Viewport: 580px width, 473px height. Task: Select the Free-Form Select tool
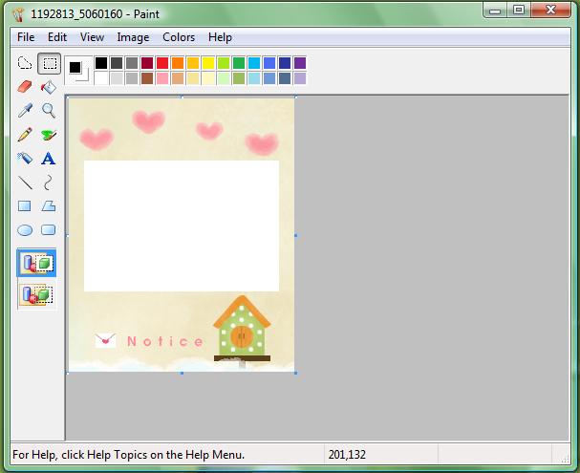25,63
